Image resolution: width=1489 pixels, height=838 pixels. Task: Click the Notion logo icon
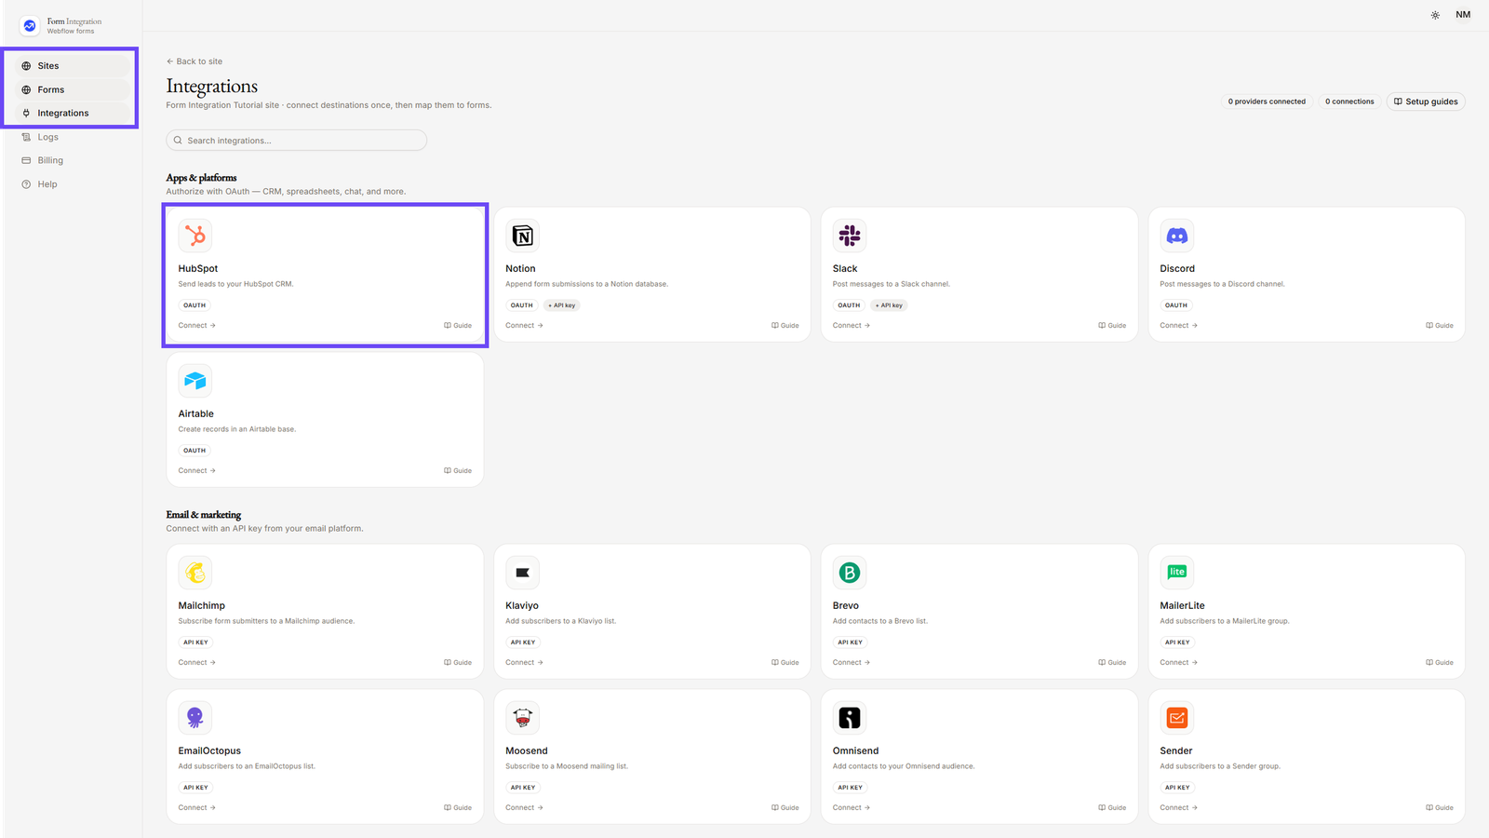[x=522, y=236]
